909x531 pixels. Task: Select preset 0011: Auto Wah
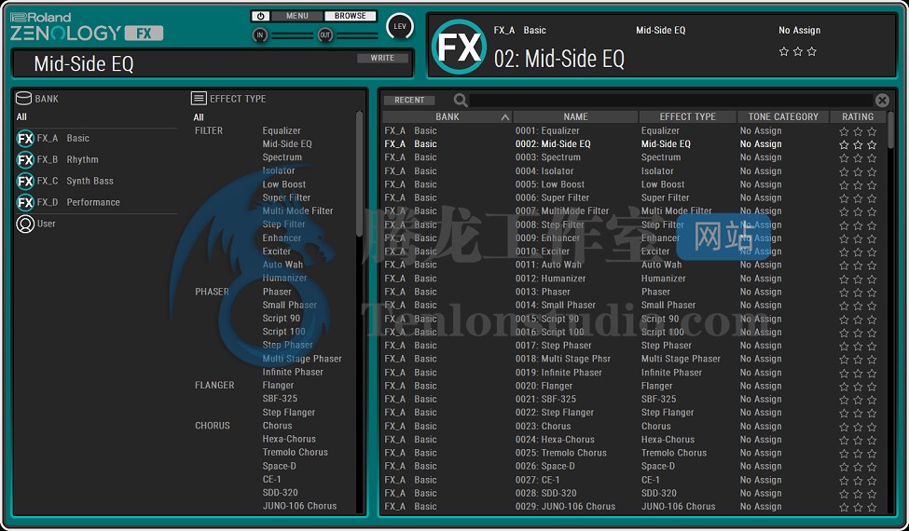(548, 265)
